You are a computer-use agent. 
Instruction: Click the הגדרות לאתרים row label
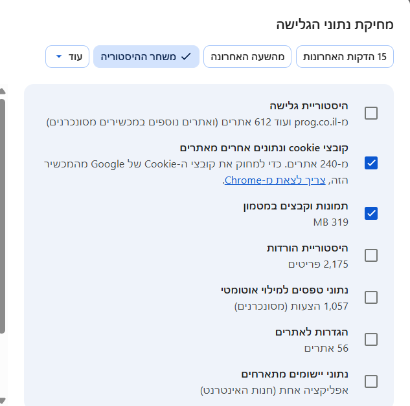[x=313, y=332]
